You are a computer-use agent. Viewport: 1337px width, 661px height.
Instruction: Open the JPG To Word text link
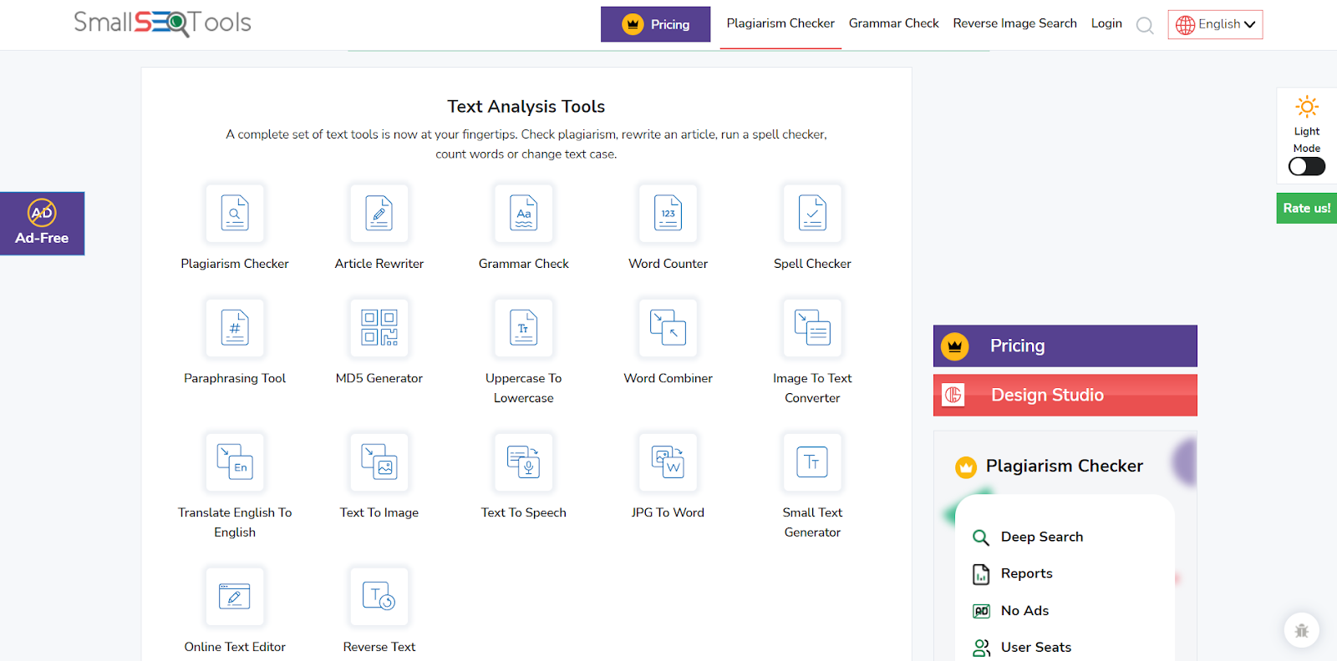point(668,512)
